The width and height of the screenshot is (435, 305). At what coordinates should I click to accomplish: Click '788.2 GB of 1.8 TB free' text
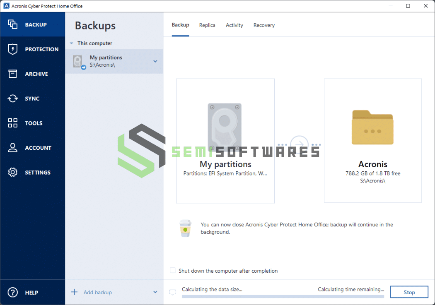point(372,173)
